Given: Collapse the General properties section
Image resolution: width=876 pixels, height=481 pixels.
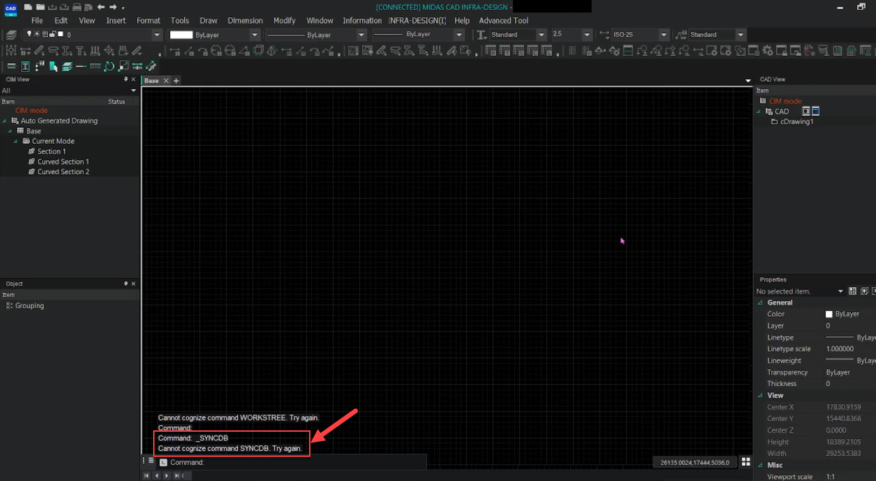Looking at the screenshot, I should [x=760, y=303].
